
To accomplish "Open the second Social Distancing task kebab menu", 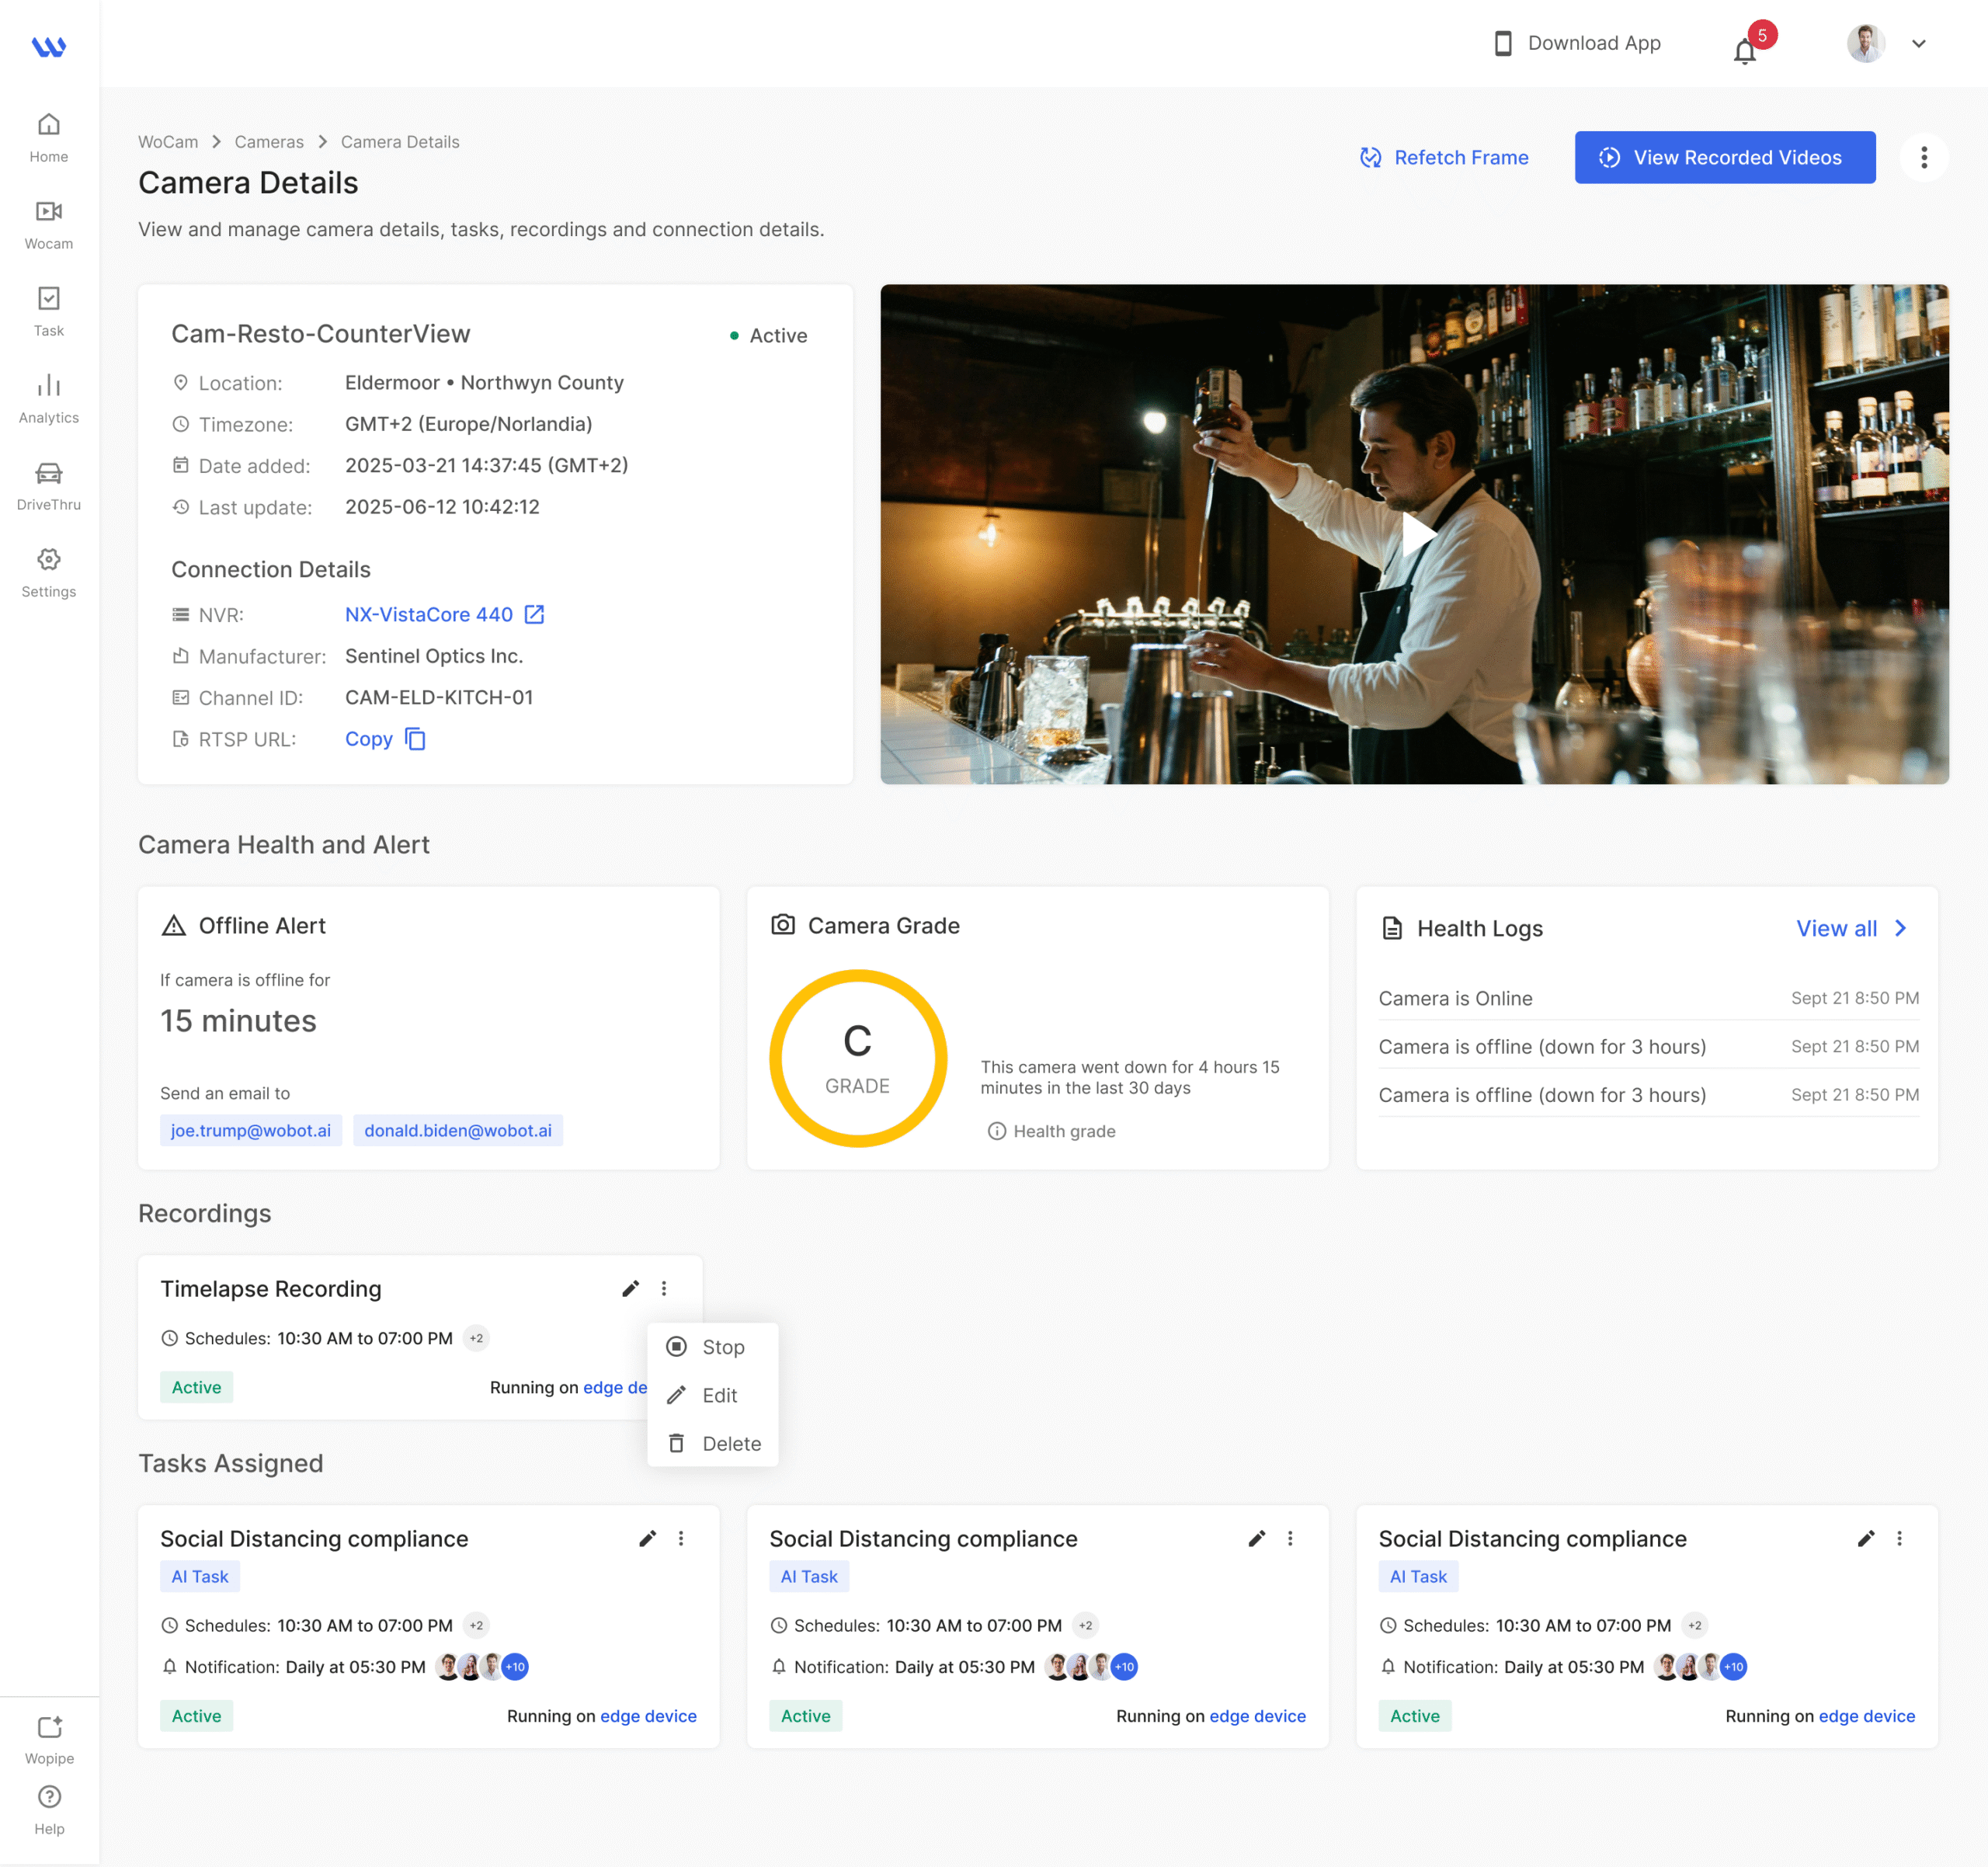I will pos(1290,1538).
